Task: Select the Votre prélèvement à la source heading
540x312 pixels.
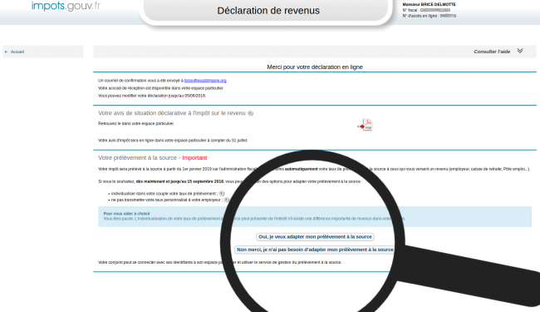Action: pyautogui.click(x=137, y=158)
